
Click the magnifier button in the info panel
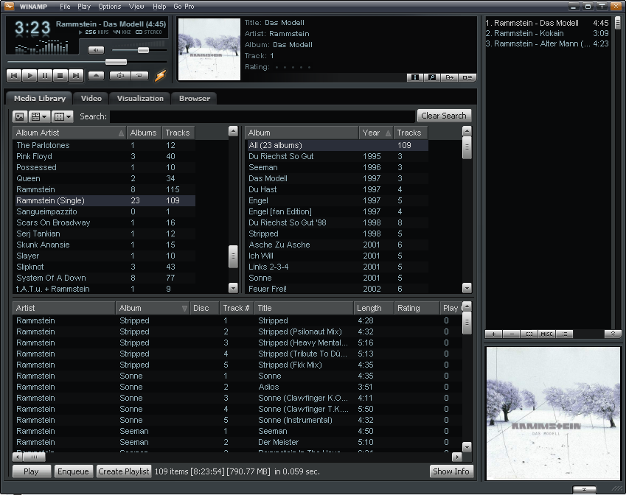[432, 77]
